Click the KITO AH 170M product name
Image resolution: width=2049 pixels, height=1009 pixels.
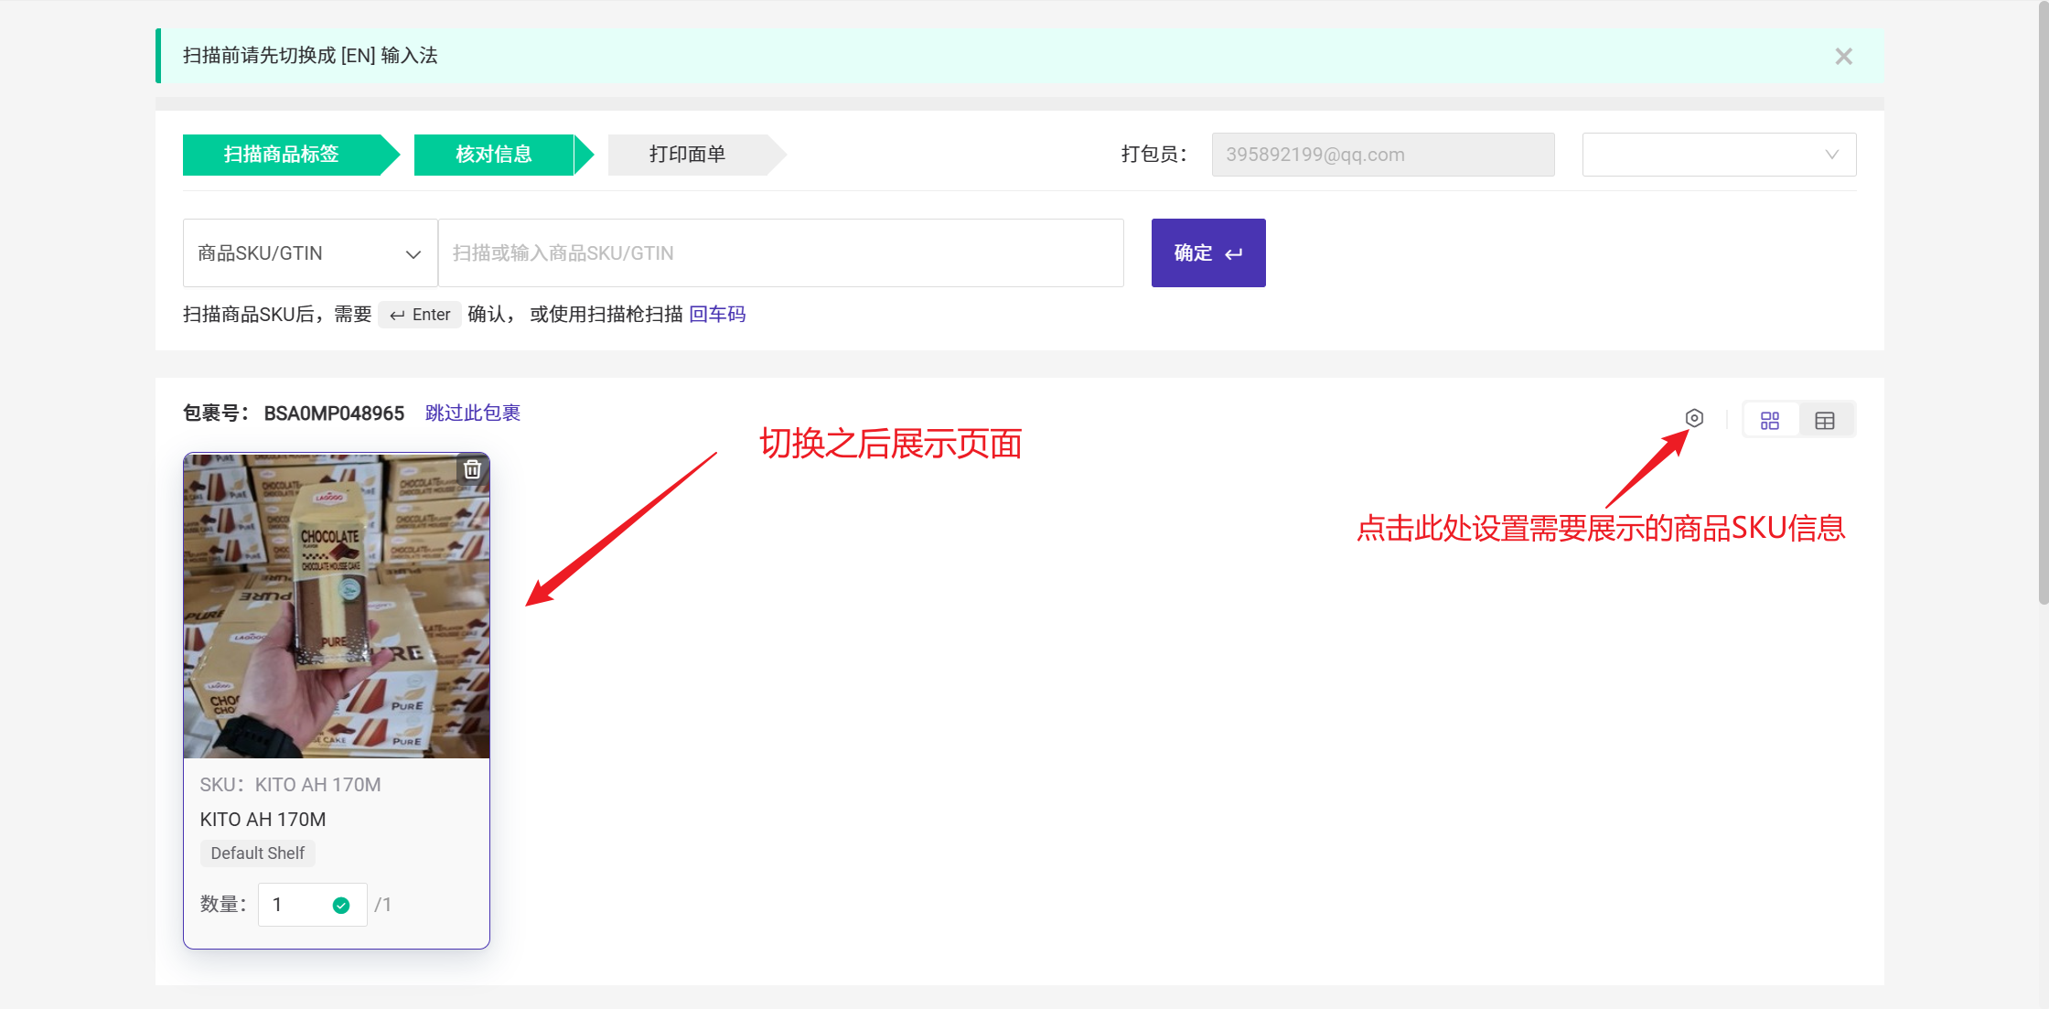point(263,820)
